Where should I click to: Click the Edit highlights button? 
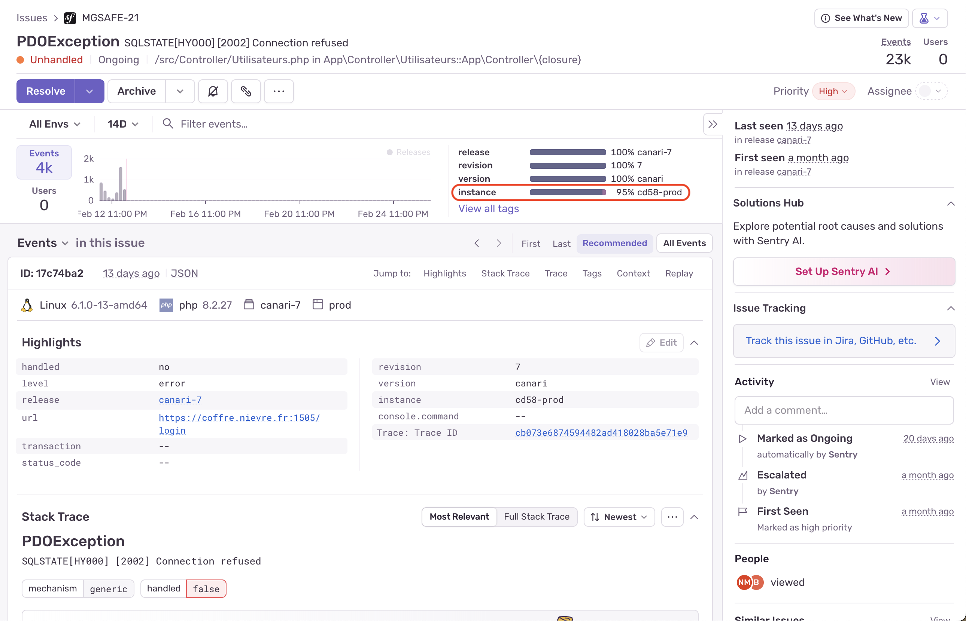coord(661,343)
